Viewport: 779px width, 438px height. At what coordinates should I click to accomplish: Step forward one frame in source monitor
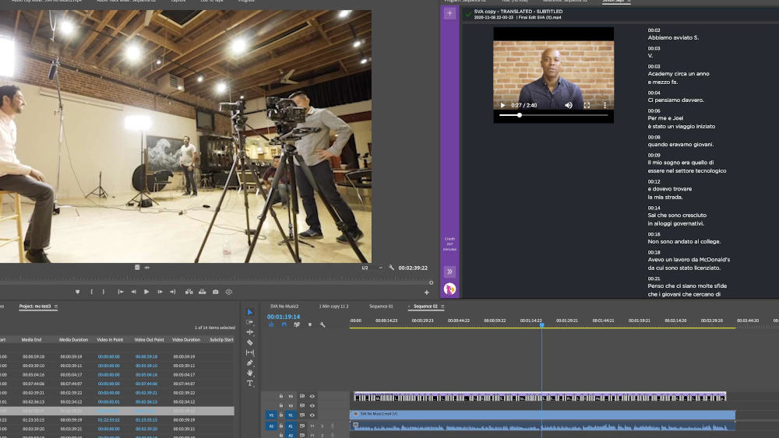click(x=160, y=292)
